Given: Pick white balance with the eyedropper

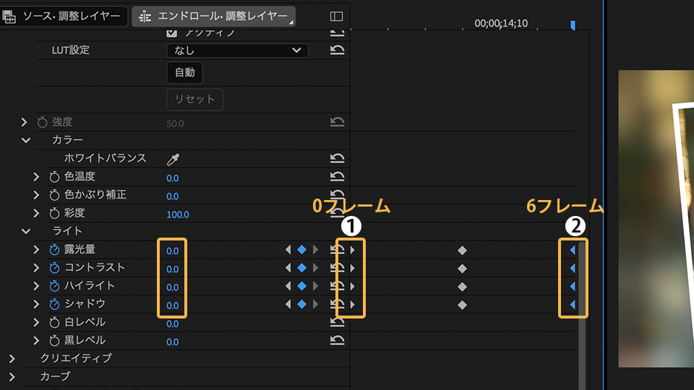Looking at the screenshot, I should coord(173,159).
